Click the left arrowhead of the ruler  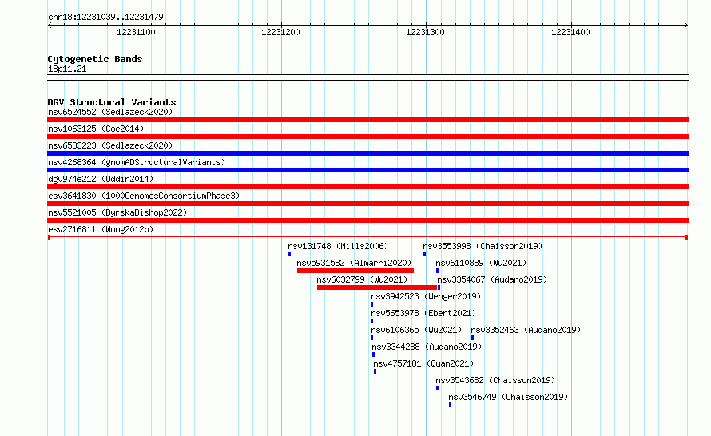(50, 26)
